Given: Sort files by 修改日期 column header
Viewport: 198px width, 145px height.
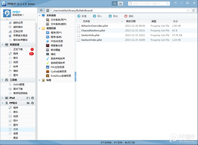Looking at the screenshot, I should [x=131, y=21].
